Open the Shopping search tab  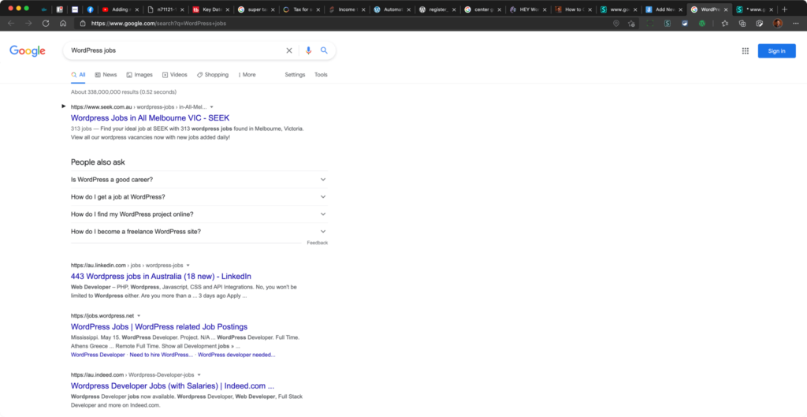tap(213, 75)
